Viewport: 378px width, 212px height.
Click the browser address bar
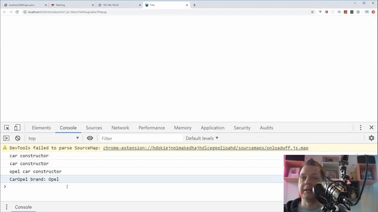tap(167, 12)
